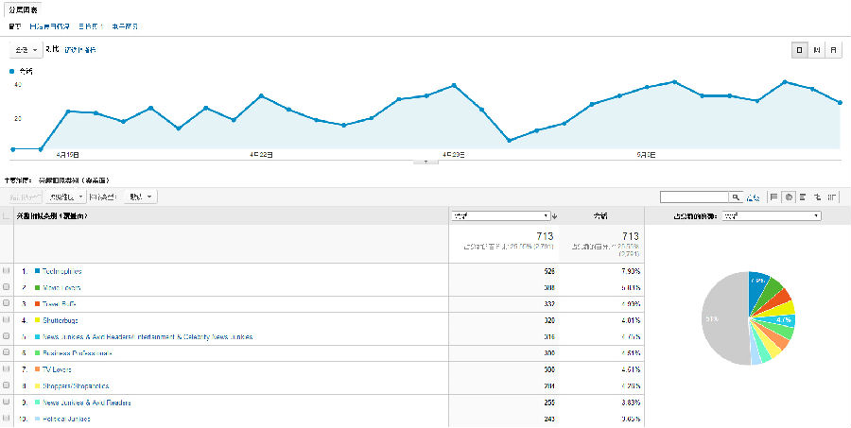Click the Shoppers/Shopaholics category link

point(74,385)
